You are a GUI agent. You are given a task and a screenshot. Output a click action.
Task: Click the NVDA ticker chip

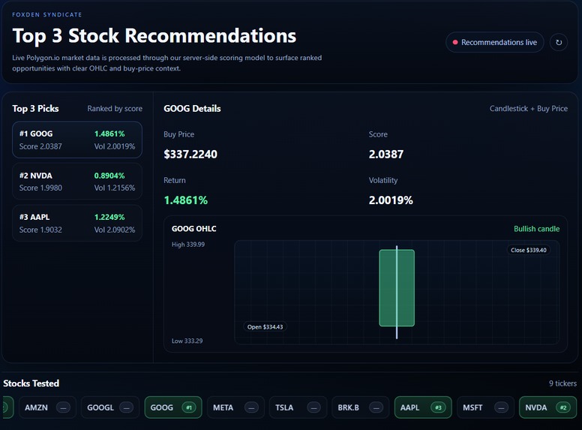tap(547, 407)
